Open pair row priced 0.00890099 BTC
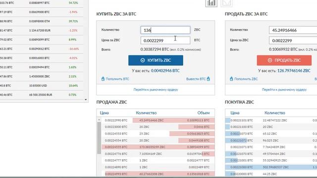 pyautogui.click(x=42, y=40)
